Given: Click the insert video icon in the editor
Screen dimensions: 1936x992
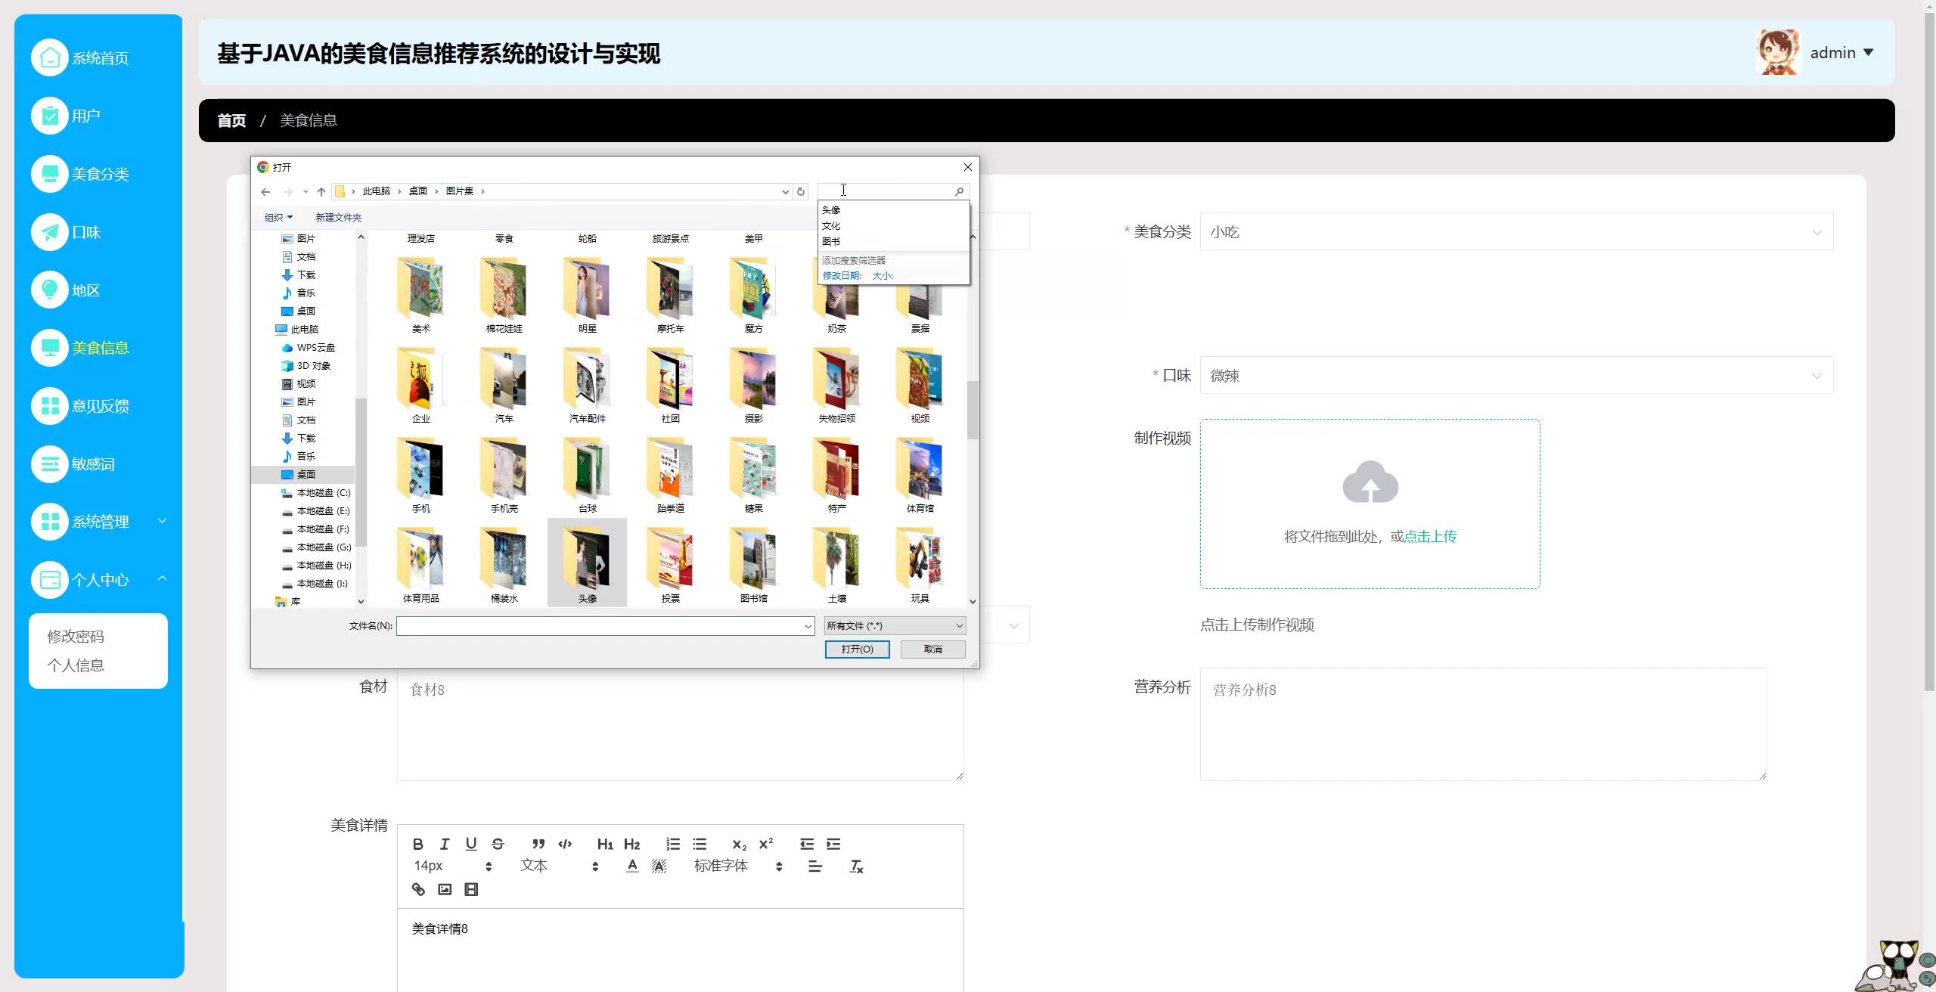Looking at the screenshot, I should click(471, 889).
